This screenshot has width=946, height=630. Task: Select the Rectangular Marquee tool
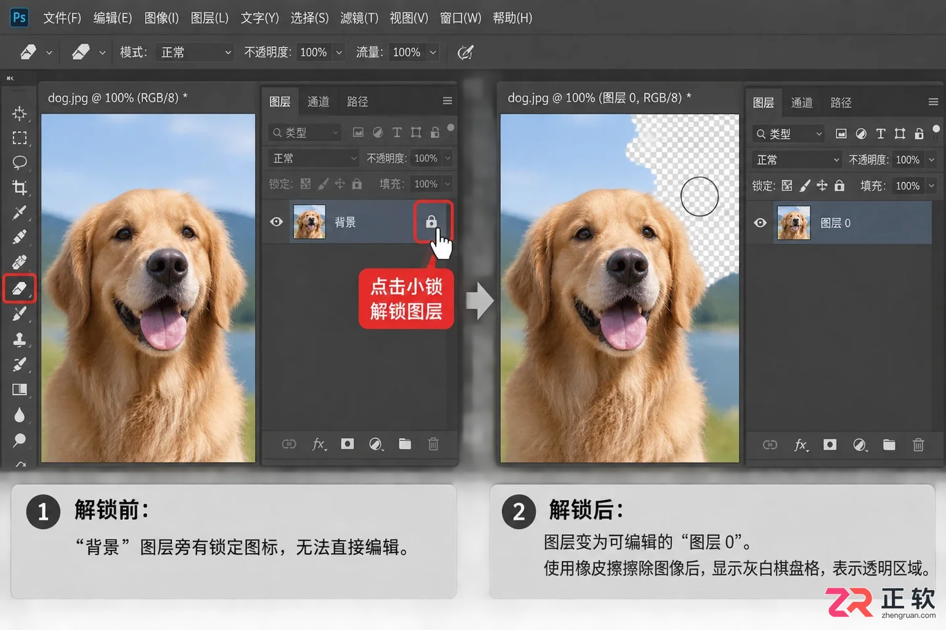click(x=20, y=138)
